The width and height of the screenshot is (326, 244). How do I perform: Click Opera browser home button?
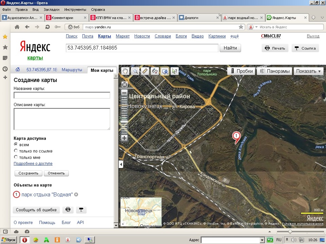tap(17, 27)
